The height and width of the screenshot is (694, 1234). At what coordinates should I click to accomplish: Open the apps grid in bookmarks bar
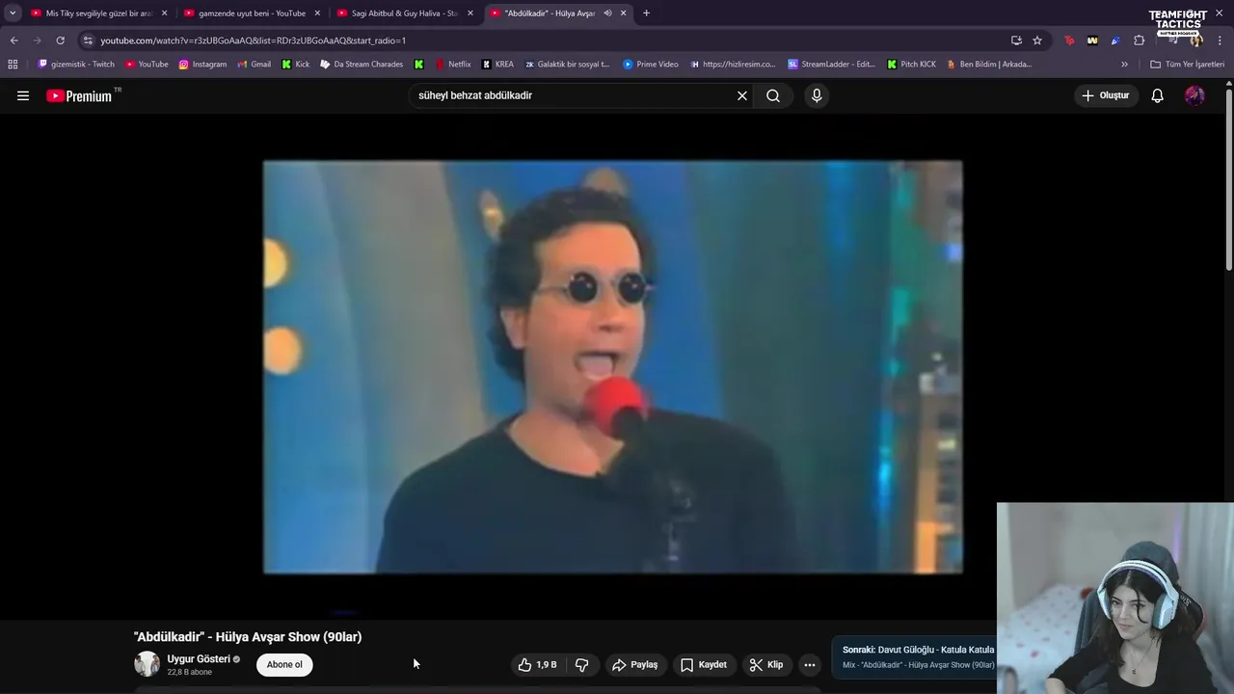click(x=13, y=65)
